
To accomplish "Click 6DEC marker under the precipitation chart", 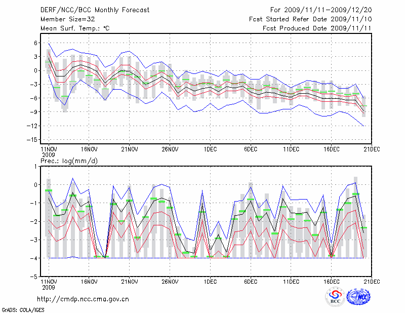I will 251,282.
